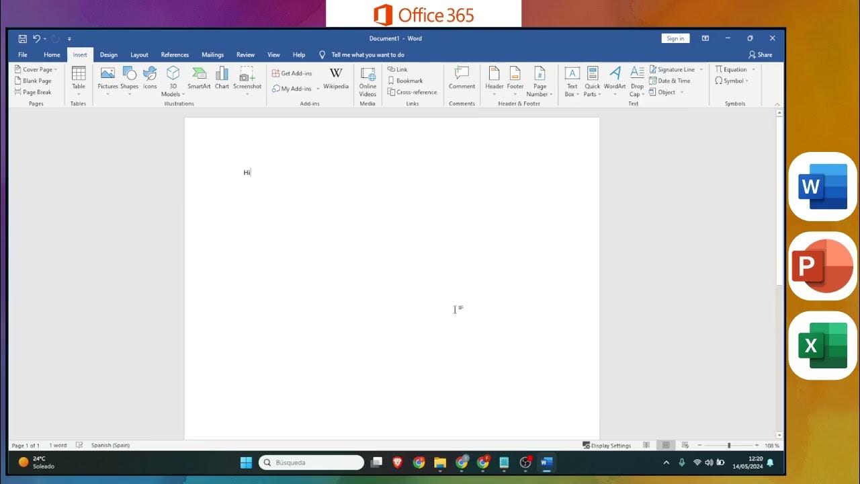Open the Drop Cap menu

point(637,82)
